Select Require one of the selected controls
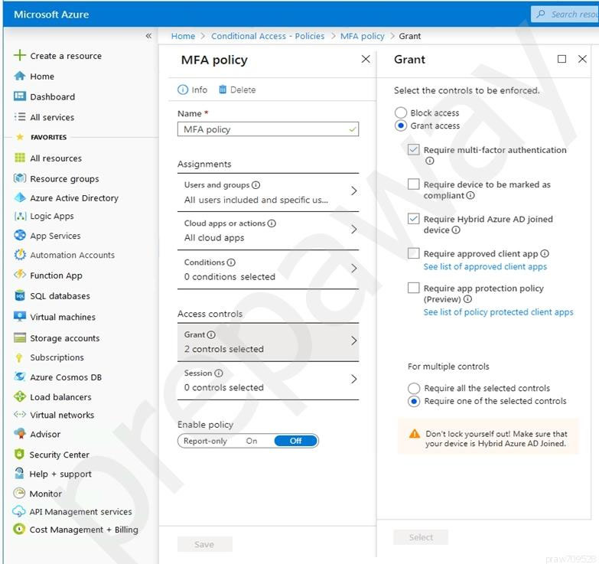This screenshot has width=599, height=564. point(414,401)
